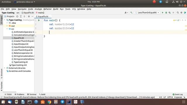Run with Coverage icon in toolbar
Screen dimensions: 187x105
(x=169, y=13)
